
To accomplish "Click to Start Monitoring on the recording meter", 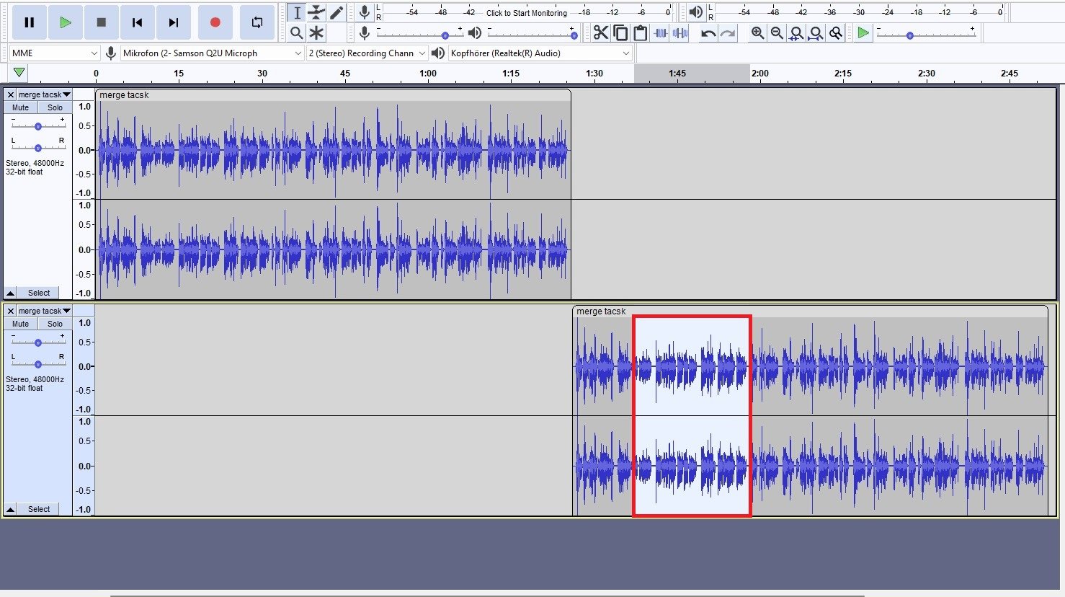I will (526, 13).
